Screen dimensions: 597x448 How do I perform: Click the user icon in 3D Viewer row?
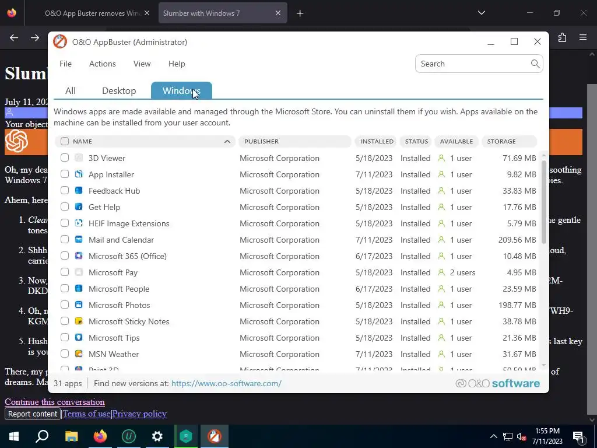point(441,157)
